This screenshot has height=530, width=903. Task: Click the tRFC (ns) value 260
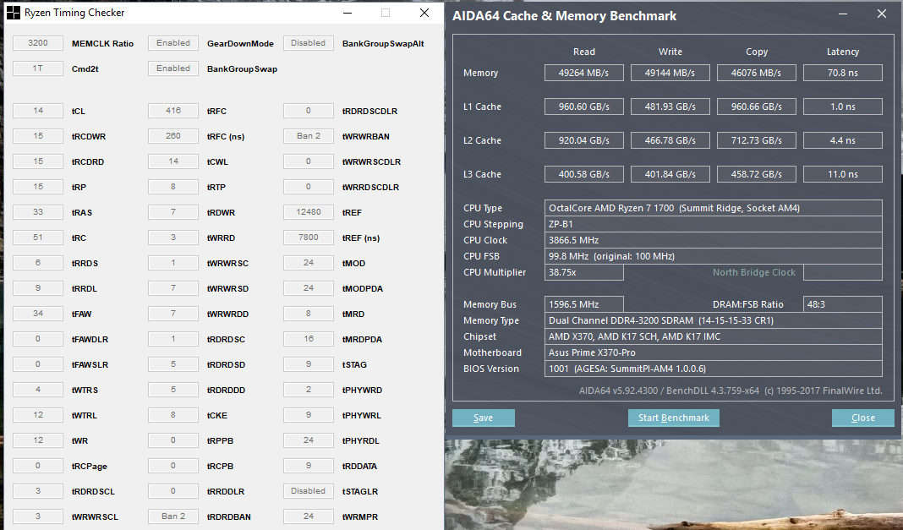(x=173, y=136)
